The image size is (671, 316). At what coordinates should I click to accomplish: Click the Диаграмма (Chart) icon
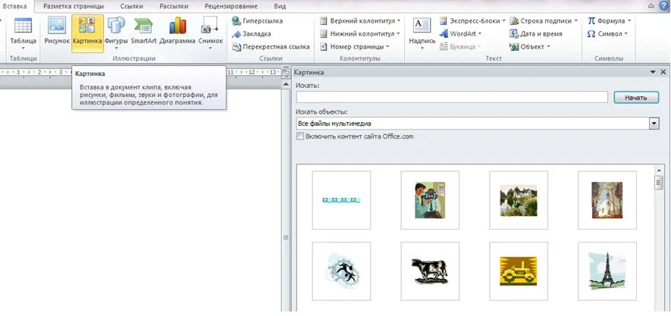click(177, 30)
